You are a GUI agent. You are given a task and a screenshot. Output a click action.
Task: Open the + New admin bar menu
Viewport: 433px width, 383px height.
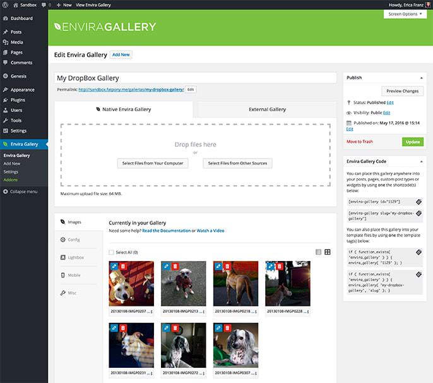[x=64, y=5]
